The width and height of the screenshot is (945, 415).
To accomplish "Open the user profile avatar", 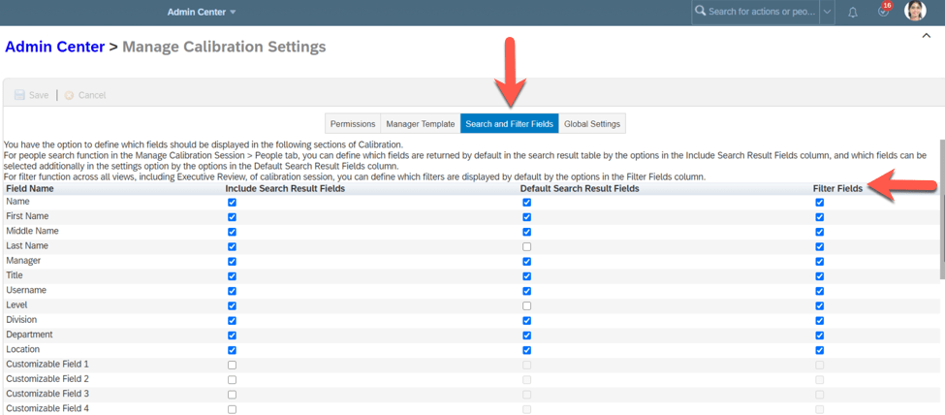I will (915, 12).
